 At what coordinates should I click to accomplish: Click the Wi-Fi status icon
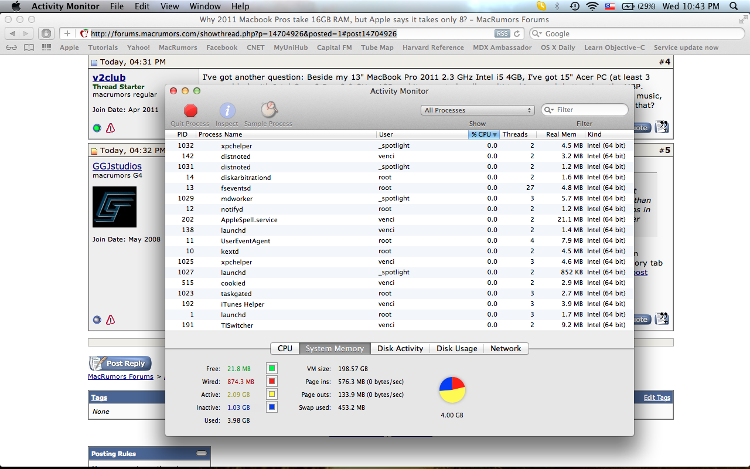pos(592,6)
